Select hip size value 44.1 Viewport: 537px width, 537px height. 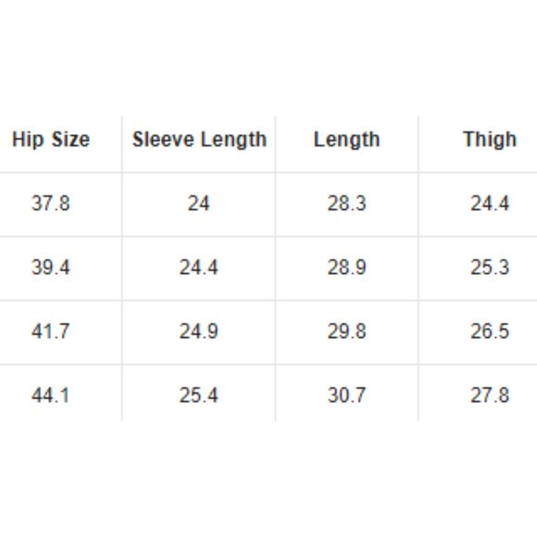[x=51, y=395]
